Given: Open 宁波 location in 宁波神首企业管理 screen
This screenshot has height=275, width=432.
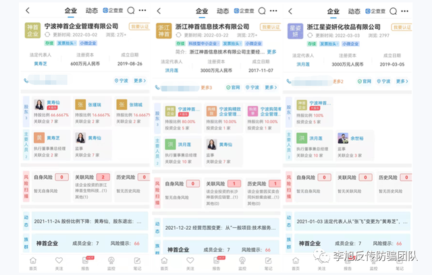Looking at the screenshot, I should coord(122,81).
